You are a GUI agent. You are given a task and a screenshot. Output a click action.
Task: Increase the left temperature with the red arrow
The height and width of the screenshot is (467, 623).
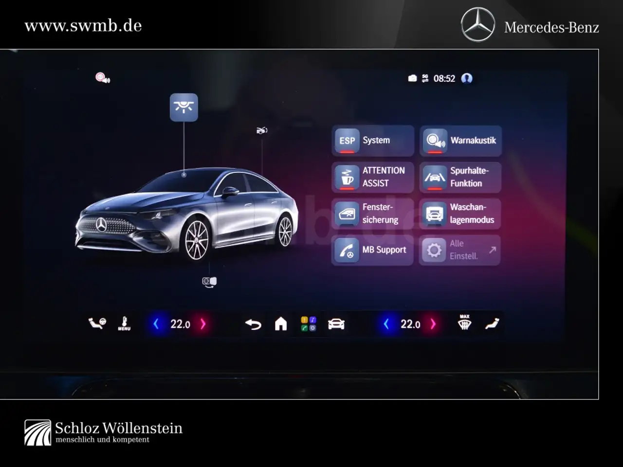[203, 324]
